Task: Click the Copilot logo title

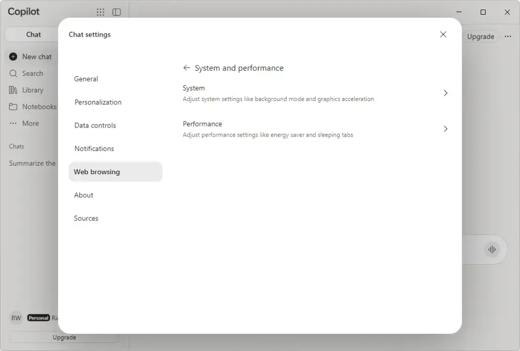Action: coord(23,12)
